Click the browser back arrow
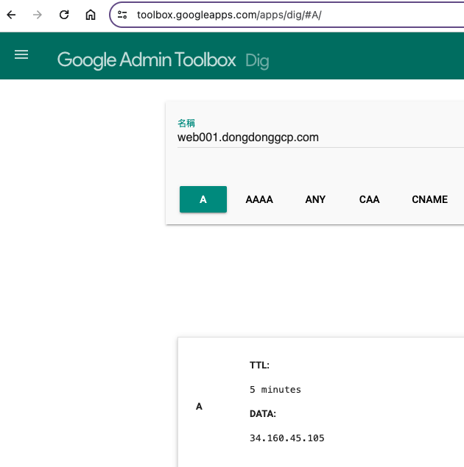The height and width of the screenshot is (467, 464). click(11, 15)
